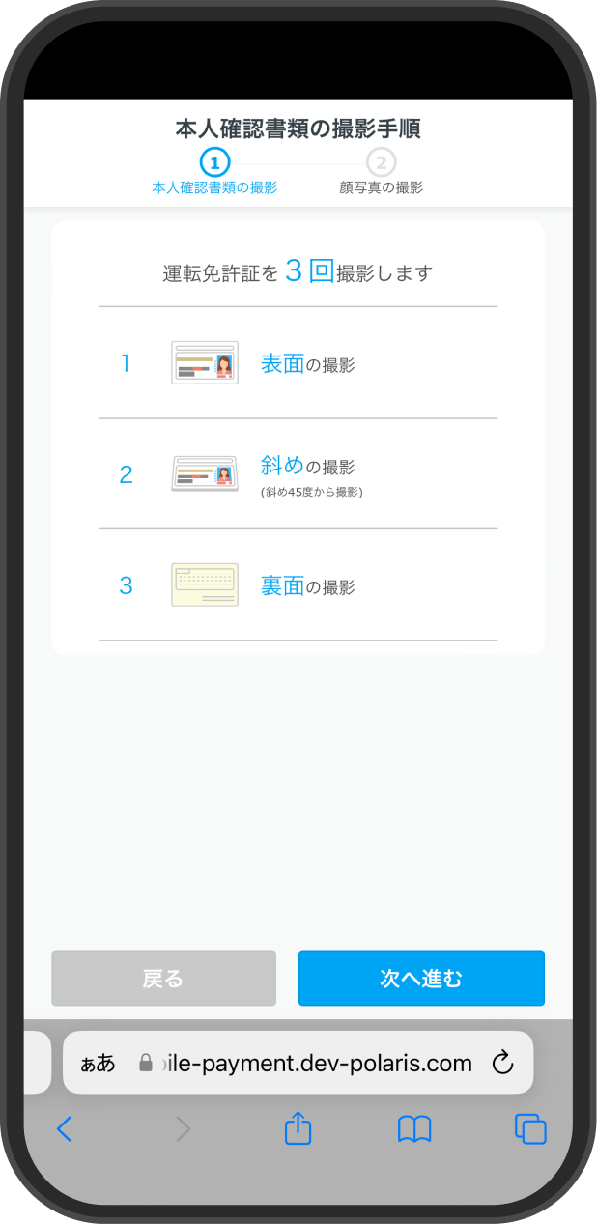Tap the Safari forward arrow icon
Screen dimensions: 597x1224
point(183,1127)
